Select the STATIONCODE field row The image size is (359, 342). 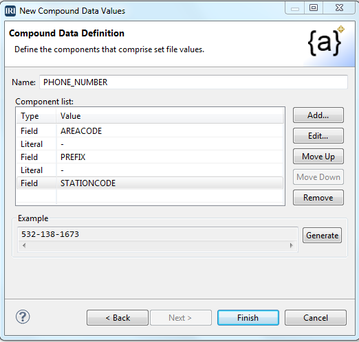tap(150, 183)
